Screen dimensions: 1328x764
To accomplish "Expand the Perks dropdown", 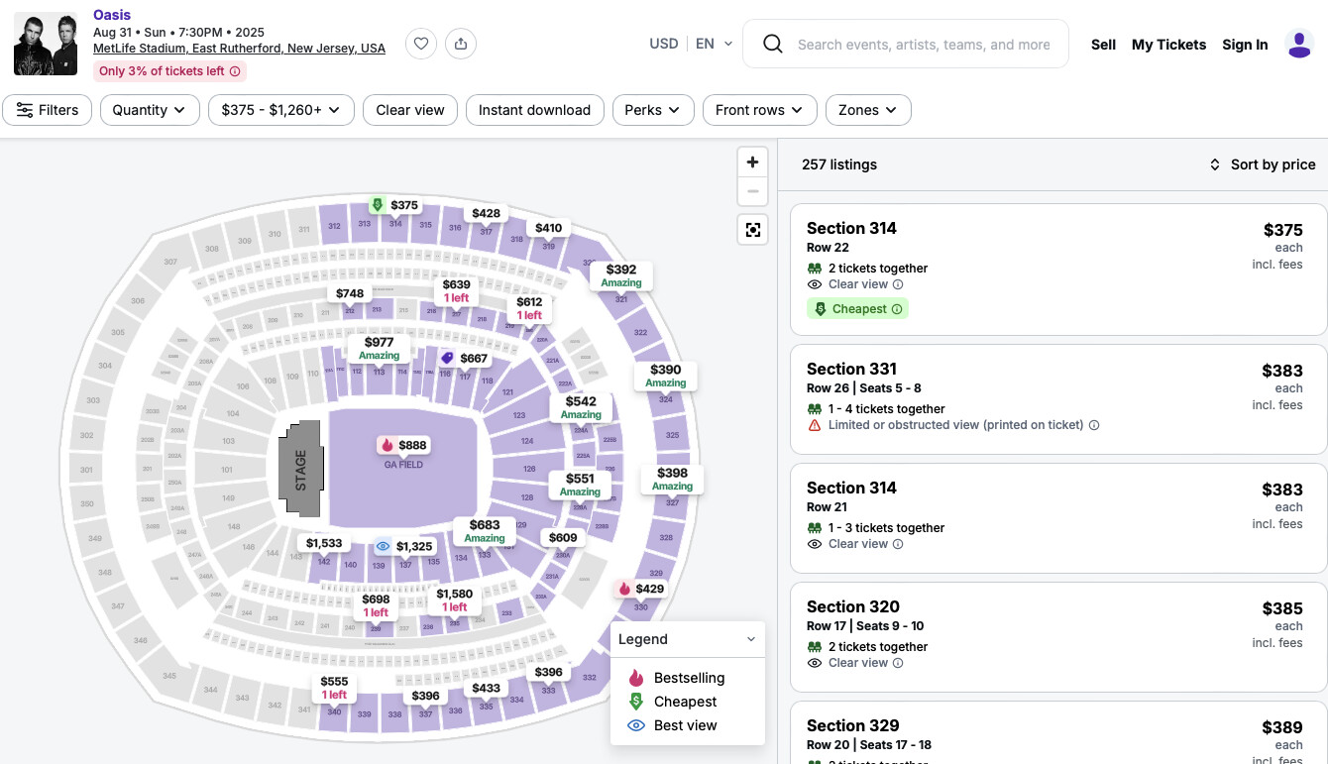I will [x=653, y=110].
